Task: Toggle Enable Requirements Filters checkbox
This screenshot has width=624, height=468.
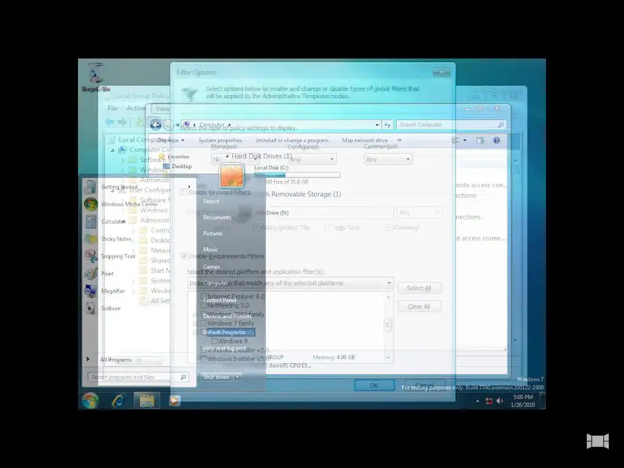Action: click(183, 256)
